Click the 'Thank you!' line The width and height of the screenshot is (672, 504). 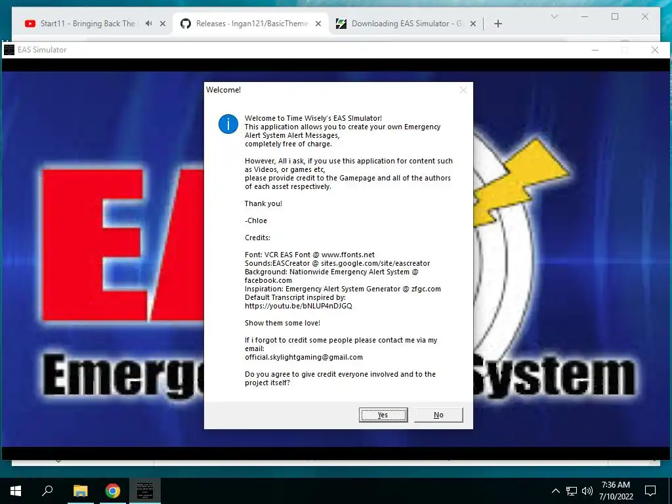264,203
